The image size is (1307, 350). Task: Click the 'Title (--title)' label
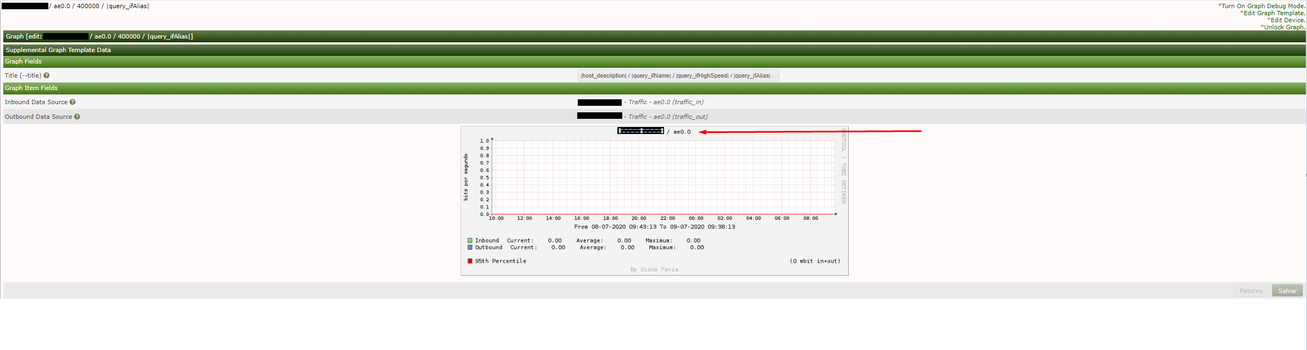(x=23, y=75)
